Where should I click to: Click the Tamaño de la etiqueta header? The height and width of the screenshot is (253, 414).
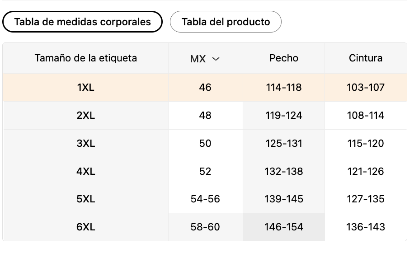pos(85,58)
